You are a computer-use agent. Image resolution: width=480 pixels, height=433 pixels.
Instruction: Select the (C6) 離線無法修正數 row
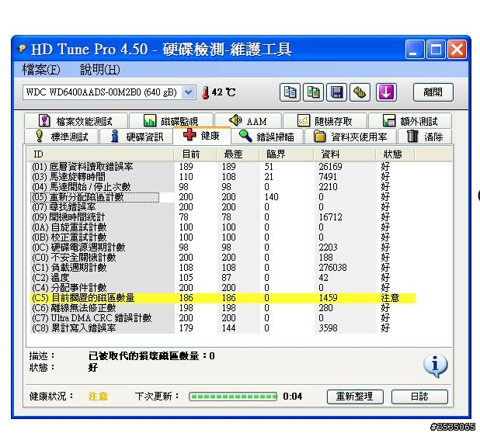tap(223, 308)
